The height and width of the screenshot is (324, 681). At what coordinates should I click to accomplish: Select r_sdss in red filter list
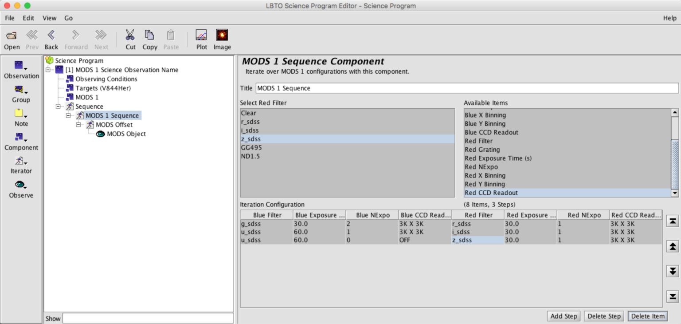click(347, 122)
